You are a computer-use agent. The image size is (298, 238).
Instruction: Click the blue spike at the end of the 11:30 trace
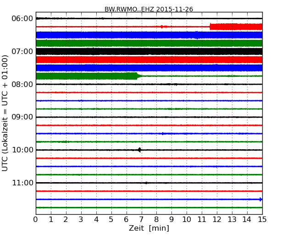pos(260,199)
